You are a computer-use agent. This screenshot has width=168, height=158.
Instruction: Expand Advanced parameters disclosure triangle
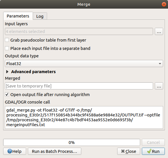pos(7,72)
